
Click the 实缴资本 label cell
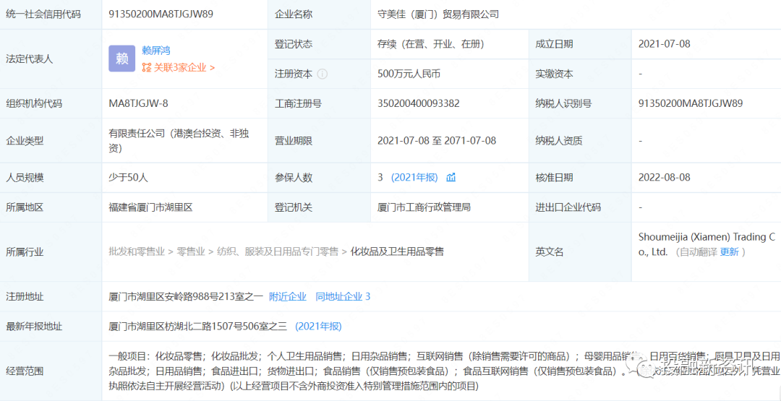coord(580,74)
